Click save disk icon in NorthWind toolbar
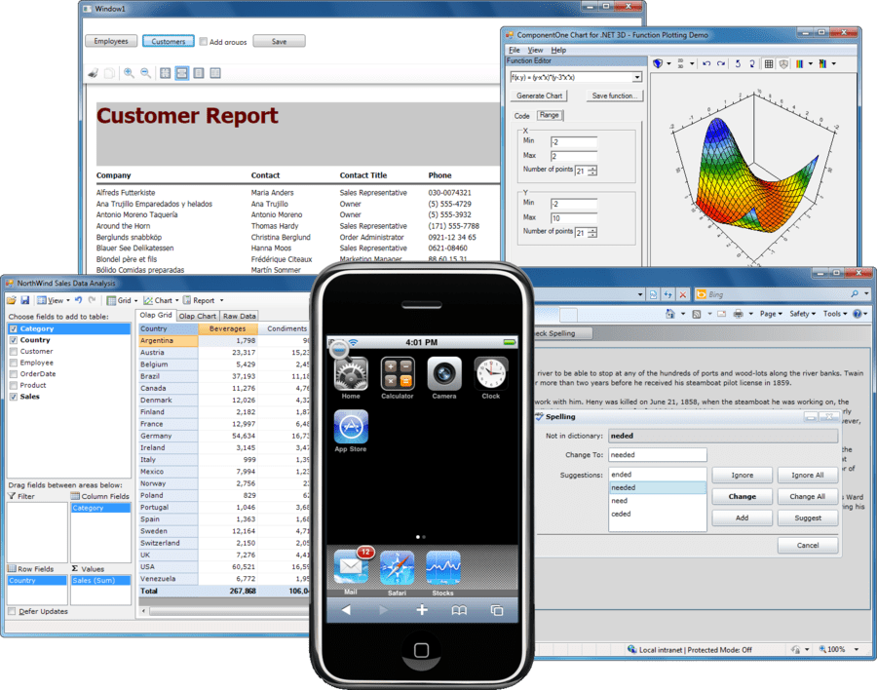Image resolution: width=877 pixels, height=690 pixels. point(24,300)
